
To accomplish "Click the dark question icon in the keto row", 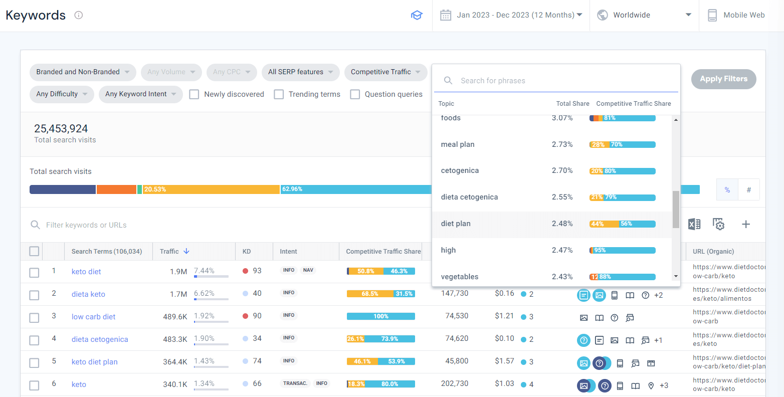I will coord(605,385).
